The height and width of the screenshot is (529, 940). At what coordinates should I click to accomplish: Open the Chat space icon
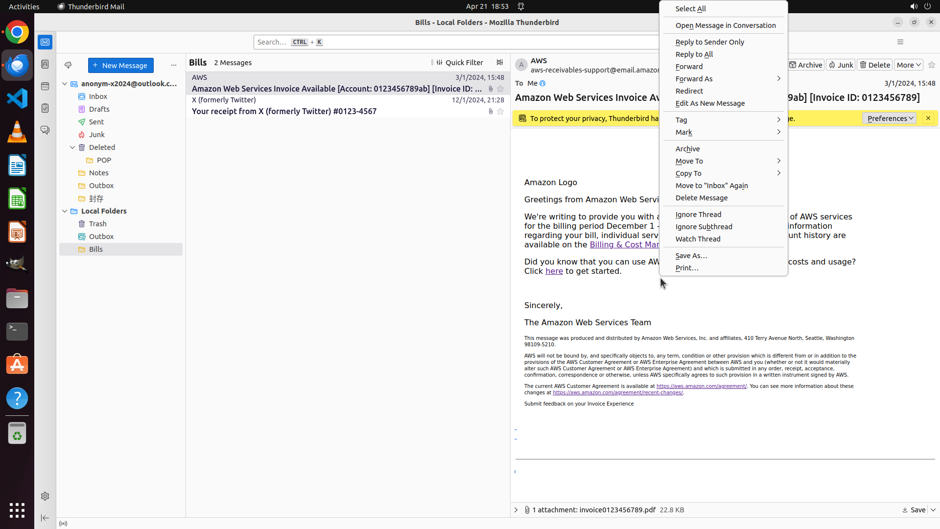(45, 130)
